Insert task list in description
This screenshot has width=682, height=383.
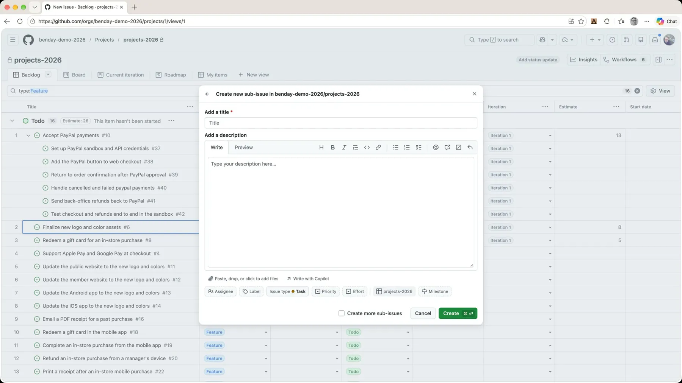pyautogui.click(x=419, y=148)
